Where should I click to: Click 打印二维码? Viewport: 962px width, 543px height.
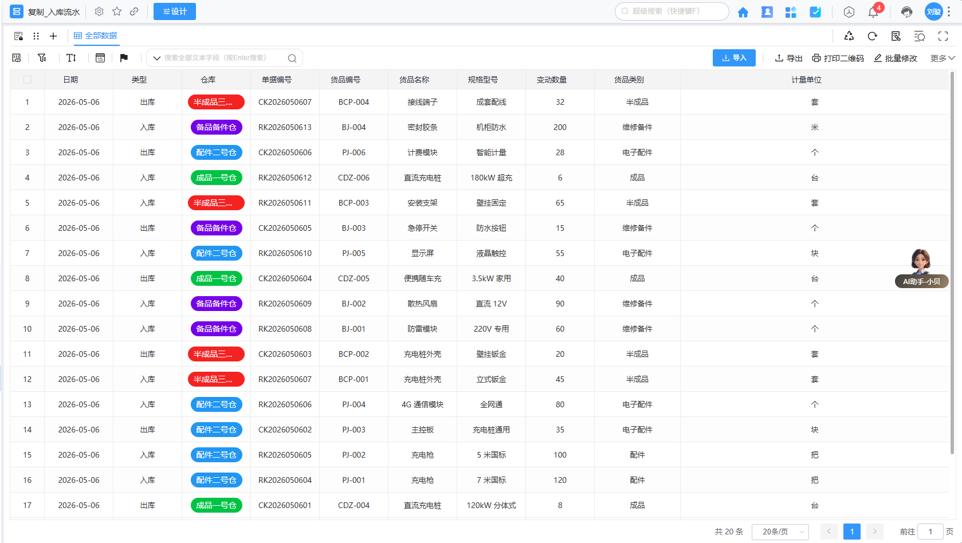tap(838, 58)
